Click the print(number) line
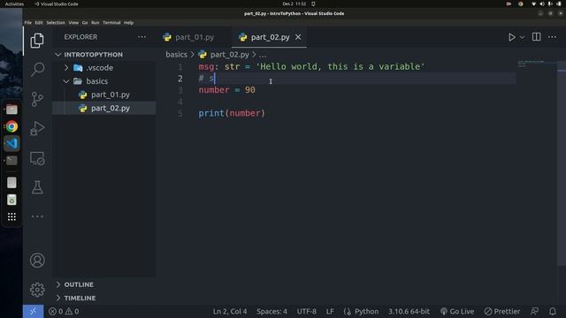Viewport: 566px width, 318px height. [x=232, y=113]
